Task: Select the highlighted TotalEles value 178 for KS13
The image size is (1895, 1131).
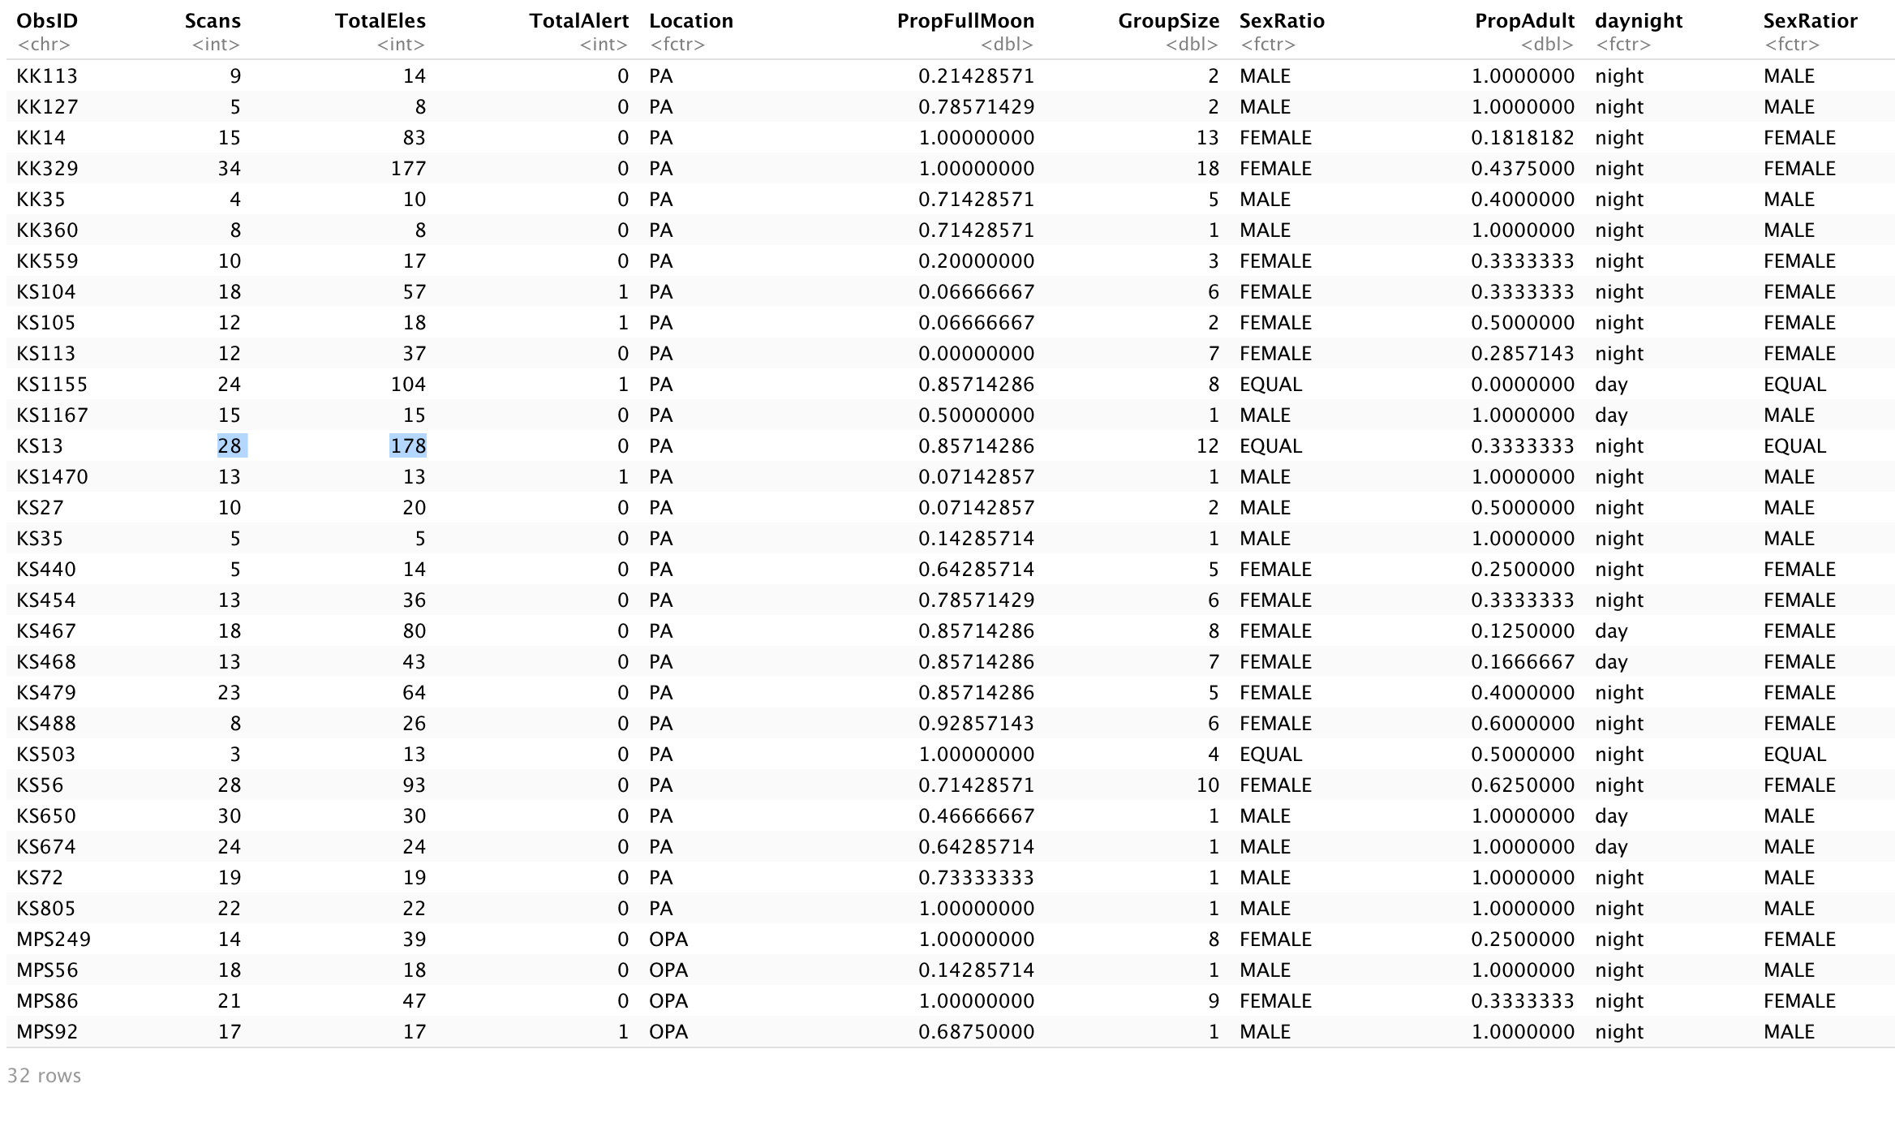Action: [408, 445]
